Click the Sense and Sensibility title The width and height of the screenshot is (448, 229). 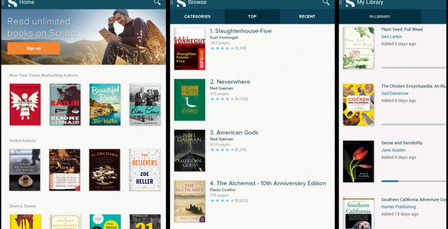[401, 143]
